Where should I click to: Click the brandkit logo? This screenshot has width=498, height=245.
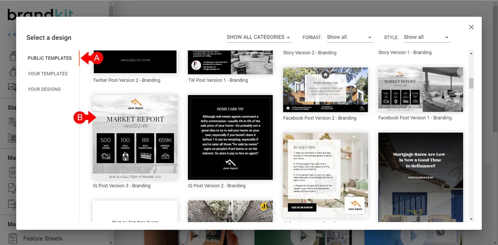tap(39, 14)
